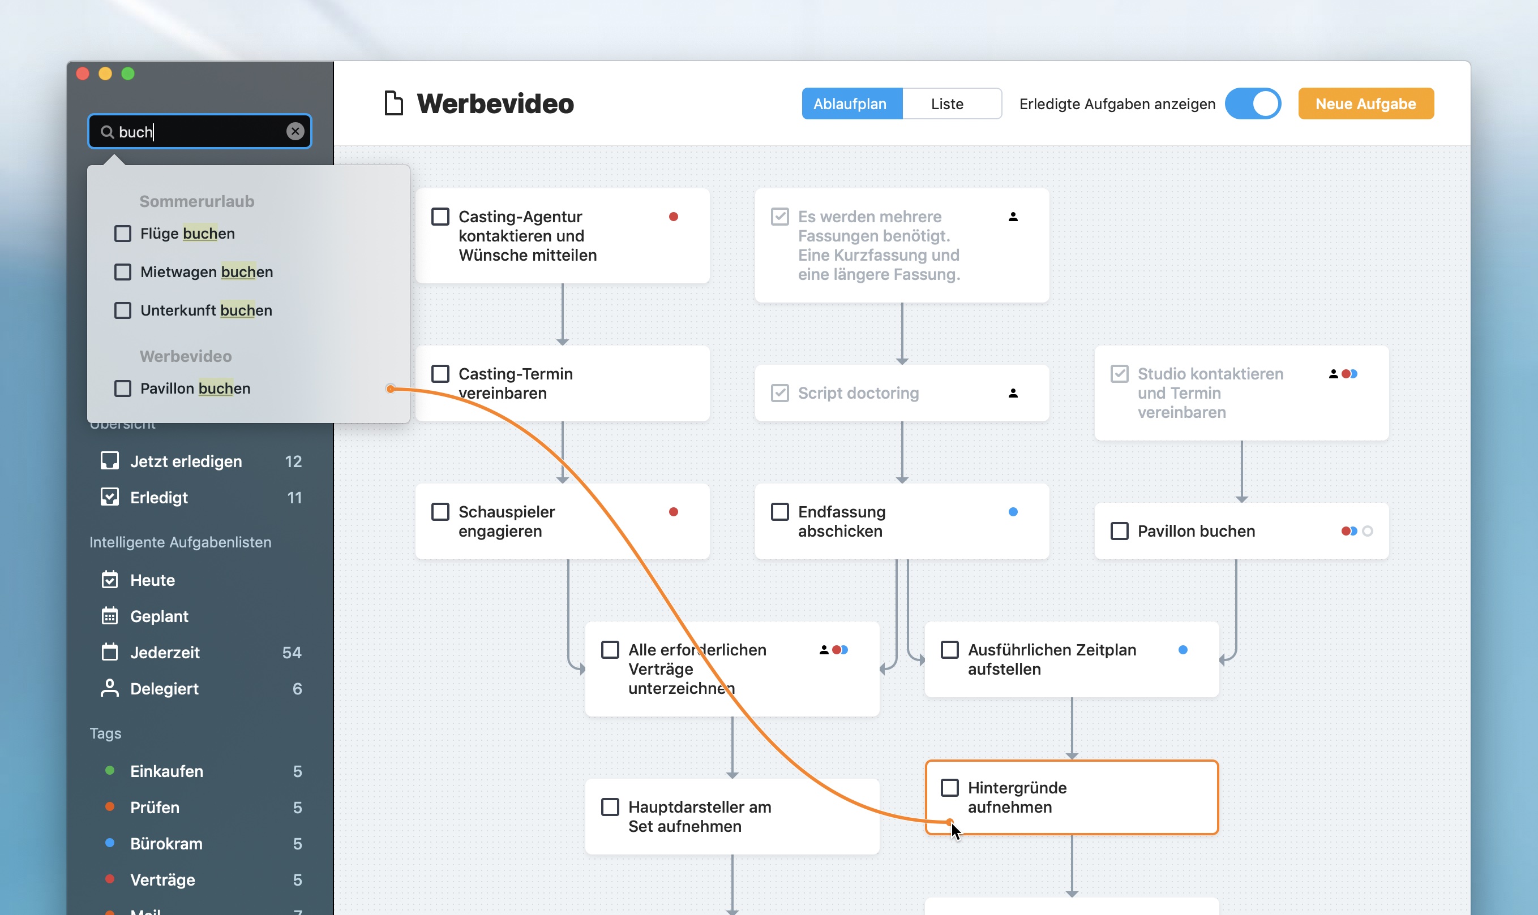The width and height of the screenshot is (1538, 915).
Task: Check off Casting-Termin vereinbaren task
Action: tap(440, 374)
